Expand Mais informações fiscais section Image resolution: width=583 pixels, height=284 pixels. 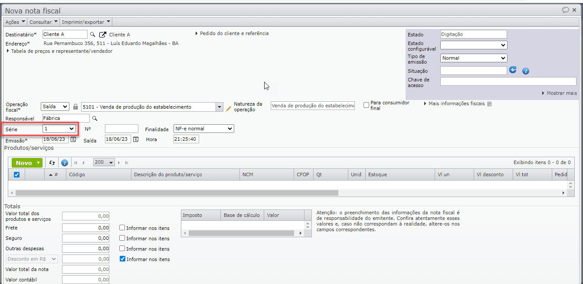(x=454, y=104)
